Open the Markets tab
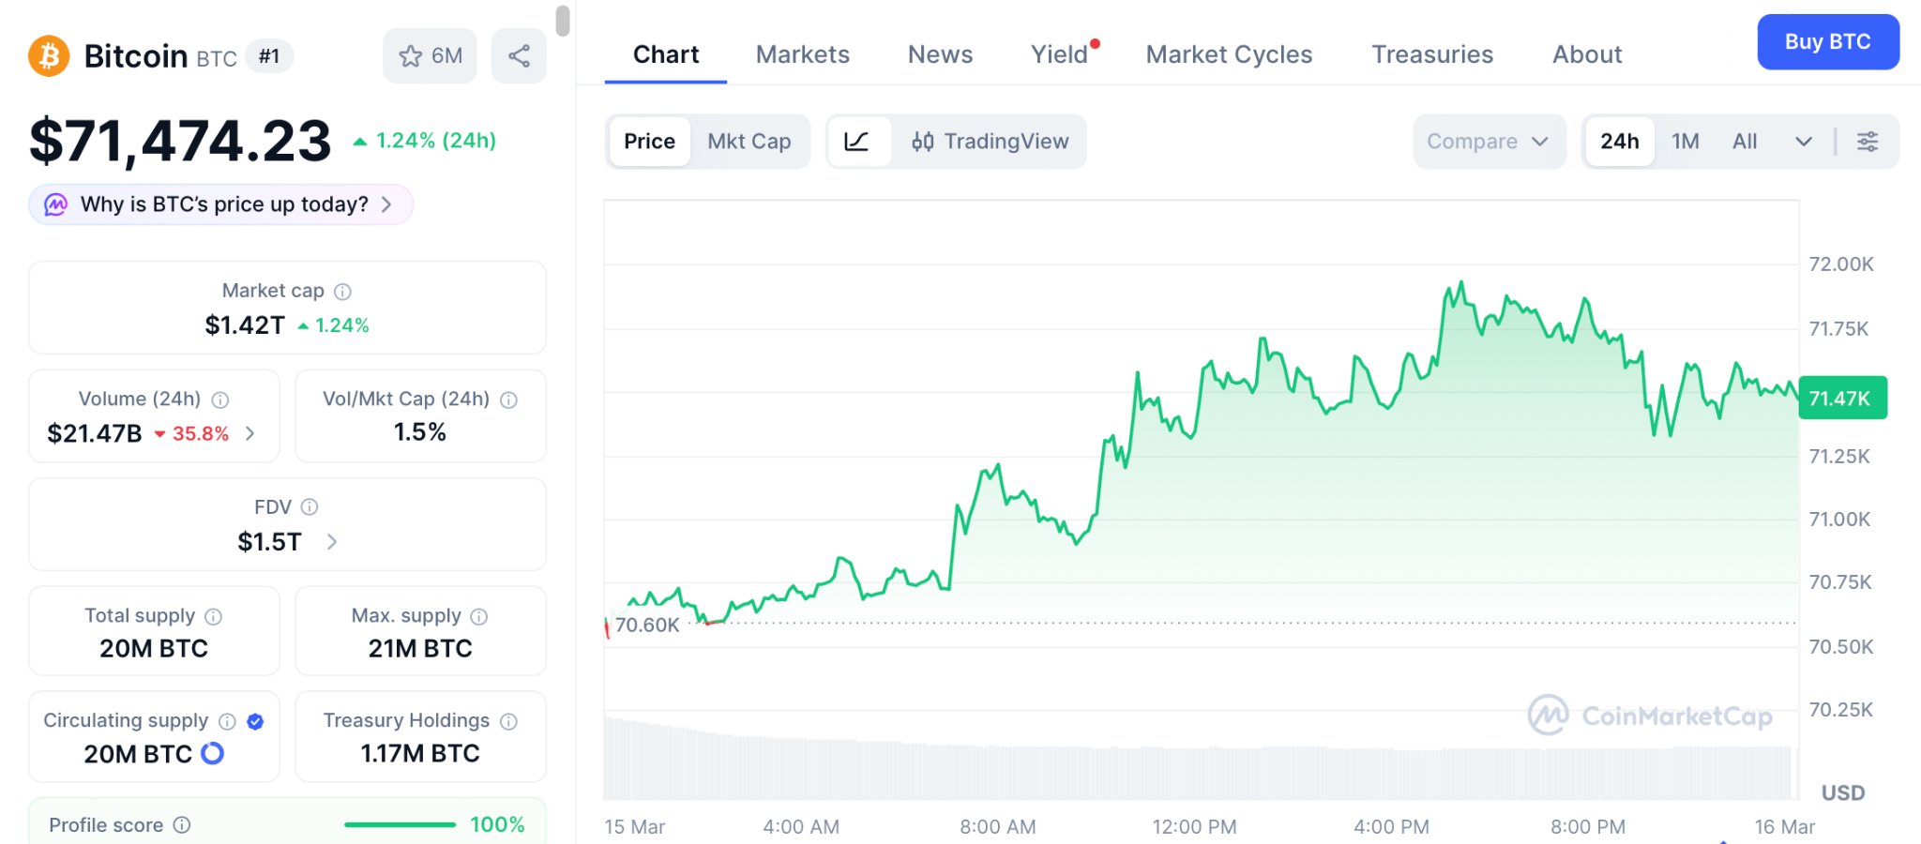Screen dimensions: 1921x844 pos(802,54)
